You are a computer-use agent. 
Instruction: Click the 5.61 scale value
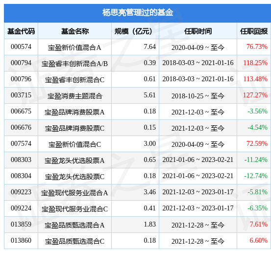pyautogui.click(x=149, y=95)
